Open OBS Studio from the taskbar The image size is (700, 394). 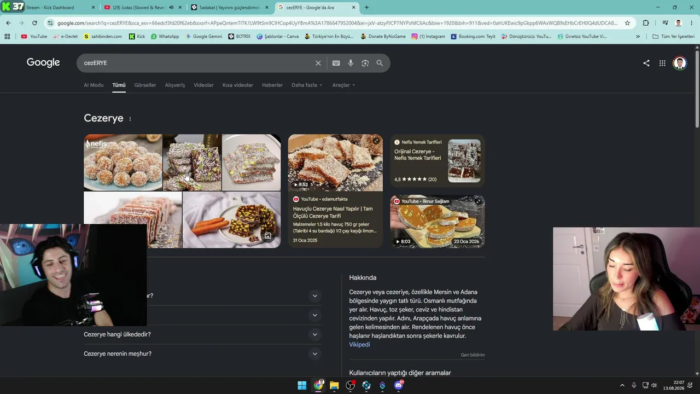tap(351, 385)
